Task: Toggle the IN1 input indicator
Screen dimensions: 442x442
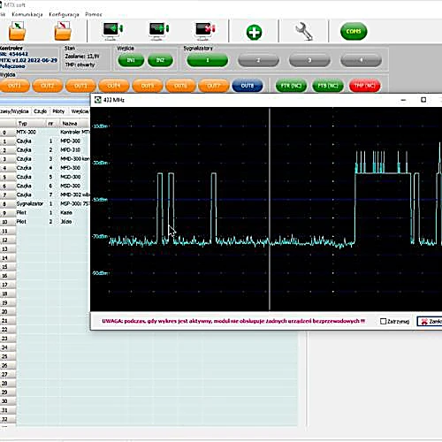Action: (131, 60)
